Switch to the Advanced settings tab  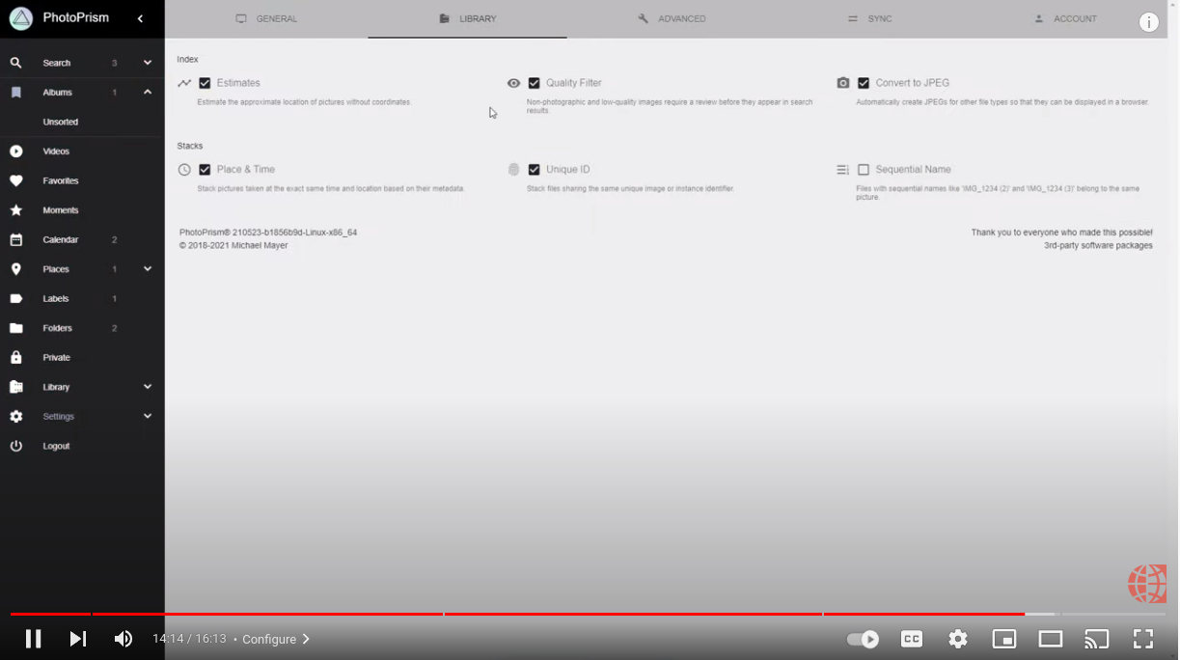(672, 19)
